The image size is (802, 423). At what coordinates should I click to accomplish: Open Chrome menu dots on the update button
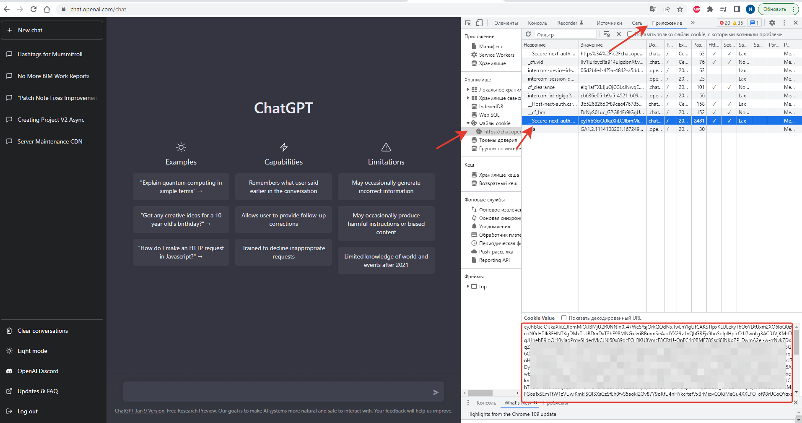pos(793,9)
